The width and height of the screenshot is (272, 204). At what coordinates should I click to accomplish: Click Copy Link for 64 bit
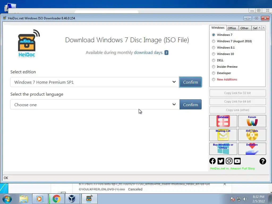pos(237,101)
